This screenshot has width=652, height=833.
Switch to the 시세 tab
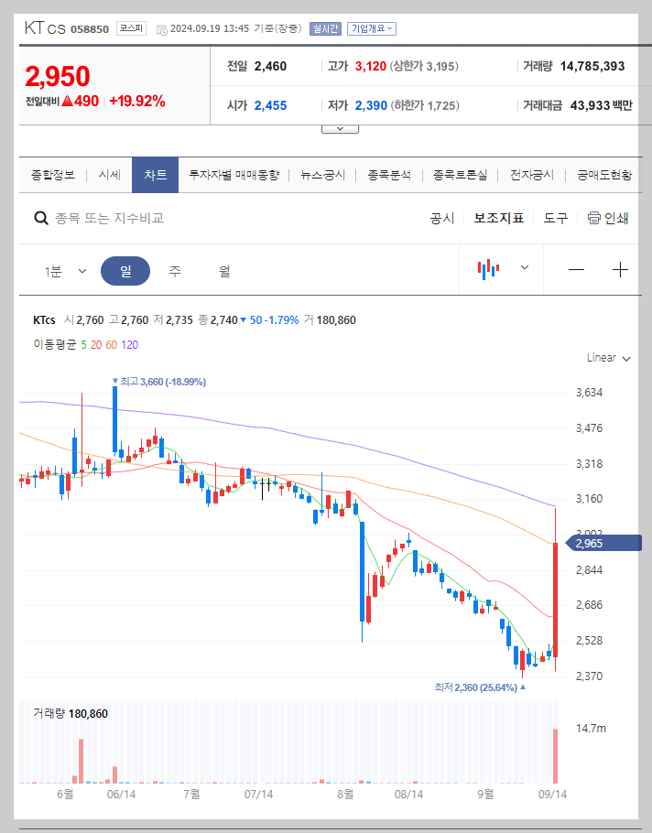[107, 174]
